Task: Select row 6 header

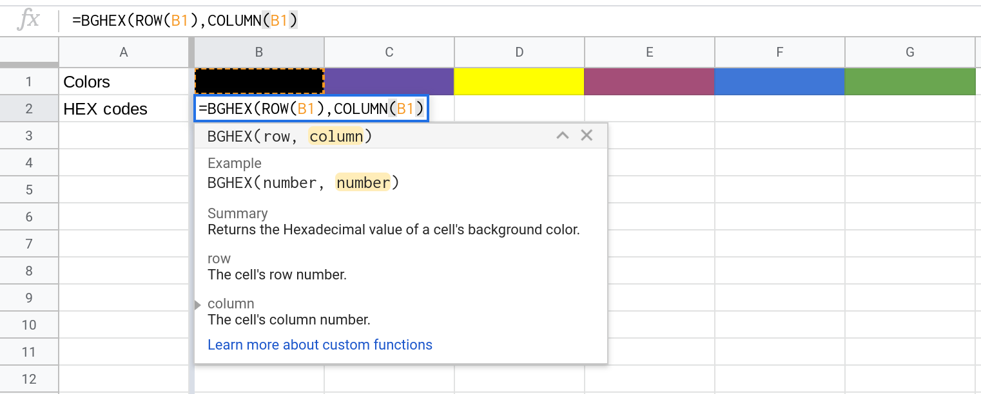Action: point(29,217)
